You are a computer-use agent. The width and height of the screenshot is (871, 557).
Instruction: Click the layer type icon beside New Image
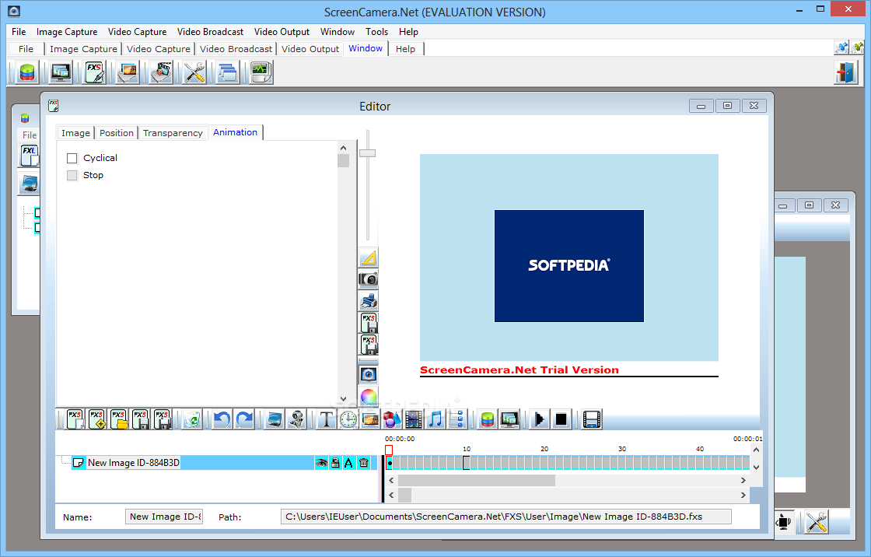[x=79, y=463]
